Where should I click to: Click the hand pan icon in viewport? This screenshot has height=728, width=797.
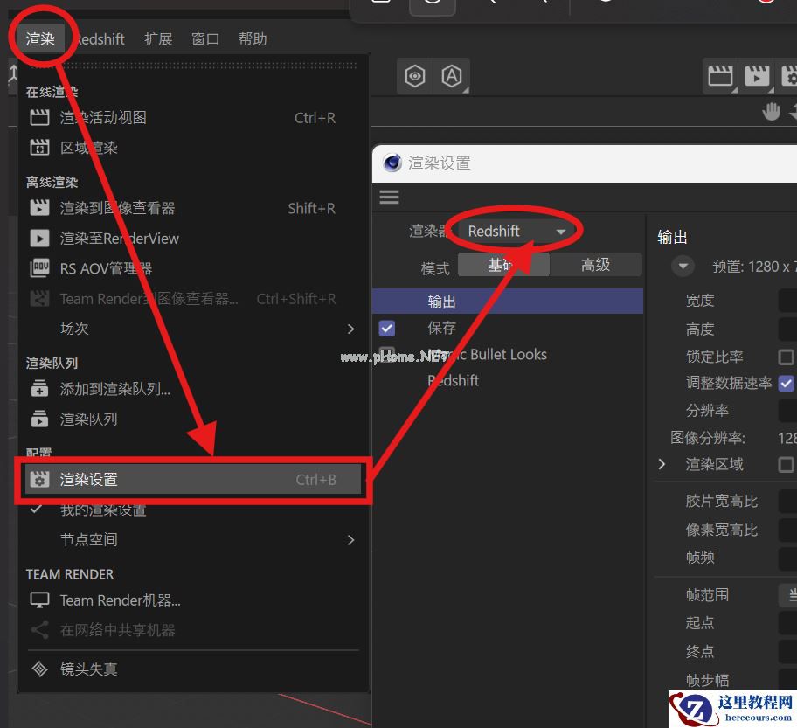coord(771,111)
